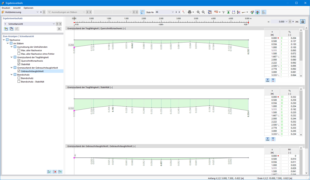Click the tapered member line icon
This screenshot has width=310, height=180.
click(244, 12)
